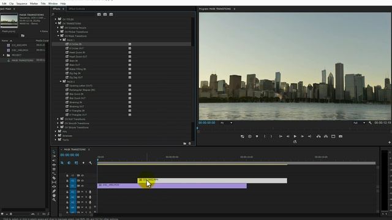Image resolution: width=392 pixels, height=220 pixels.
Task: Go to In point in Program monitor
Action: point(281,136)
